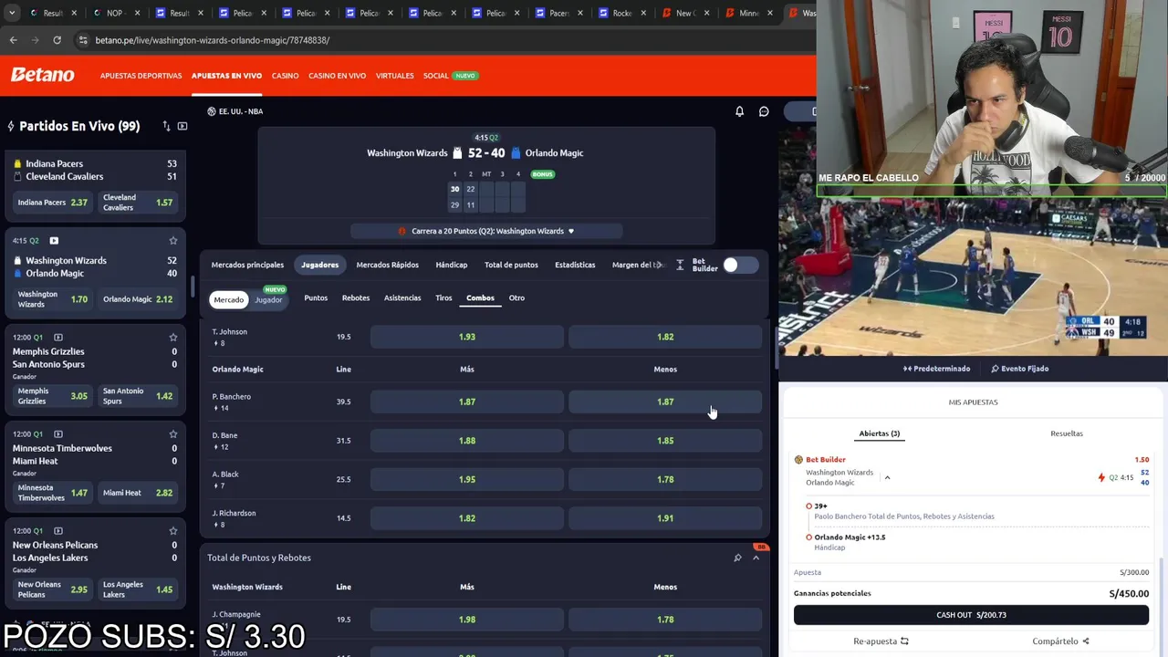1168x657 pixels.
Task: Click the Betano logo
Action: (43, 75)
